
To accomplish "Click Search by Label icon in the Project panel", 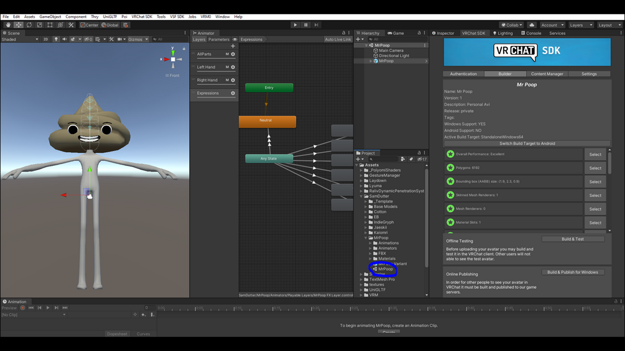I will tap(411, 159).
